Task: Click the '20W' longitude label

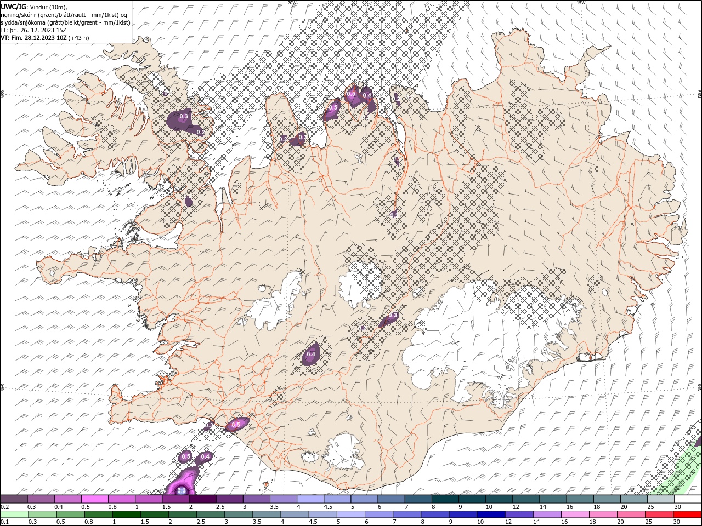Action: coord(292,3)
